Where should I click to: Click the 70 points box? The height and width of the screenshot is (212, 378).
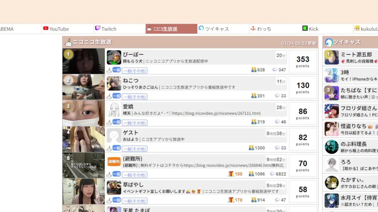point(303,165)
